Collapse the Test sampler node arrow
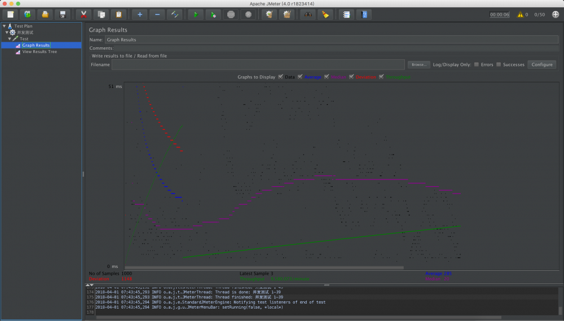The width and height of the screenshot is (564, 321). click(10, 39)
